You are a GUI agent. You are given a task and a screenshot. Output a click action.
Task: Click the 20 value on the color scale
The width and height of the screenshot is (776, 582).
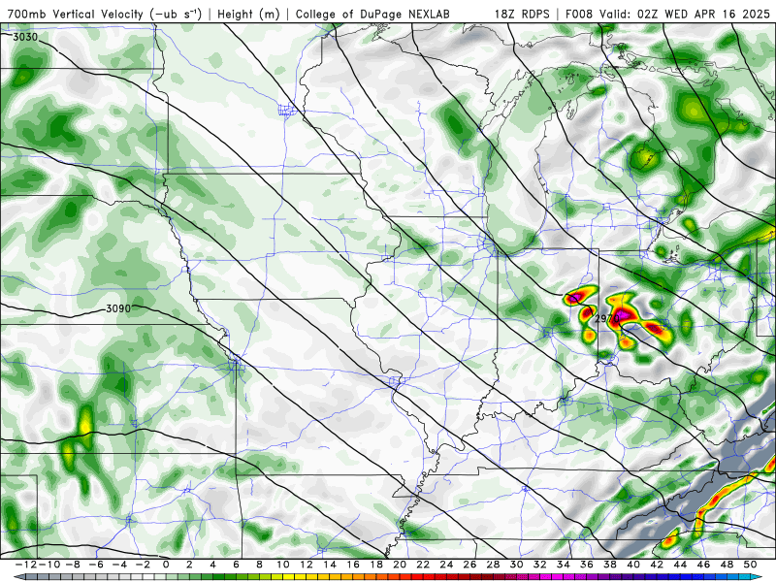pyautogui.click(x=400, y=565)
